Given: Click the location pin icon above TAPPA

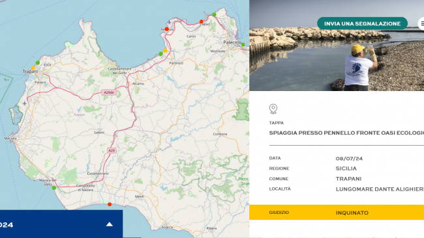Looking at the screenshot, I should [273, 109].
